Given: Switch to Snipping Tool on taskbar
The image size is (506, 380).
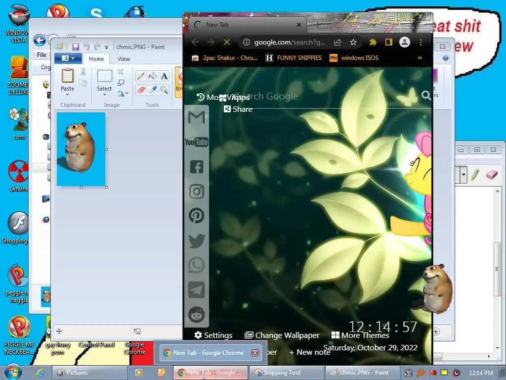Looking at the screenshot, I should tap(287, 373).
